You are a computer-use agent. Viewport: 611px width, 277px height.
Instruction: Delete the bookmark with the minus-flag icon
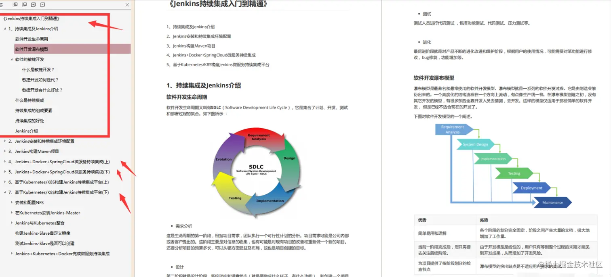43,5
